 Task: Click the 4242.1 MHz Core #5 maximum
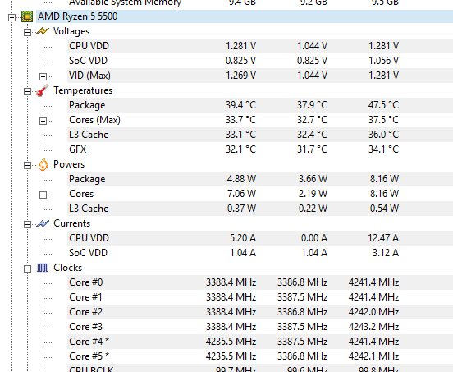tap(374, 356)
